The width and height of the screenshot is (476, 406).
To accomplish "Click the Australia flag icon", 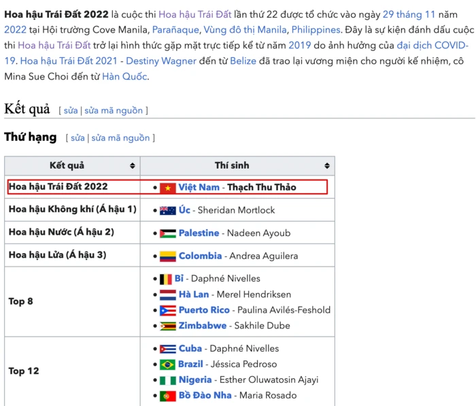I will point(168,211).
